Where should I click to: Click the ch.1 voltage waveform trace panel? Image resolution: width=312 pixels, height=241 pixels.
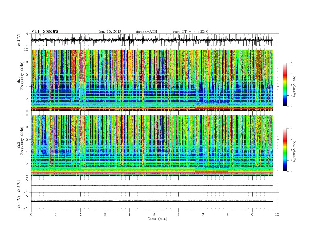point(155,40)
